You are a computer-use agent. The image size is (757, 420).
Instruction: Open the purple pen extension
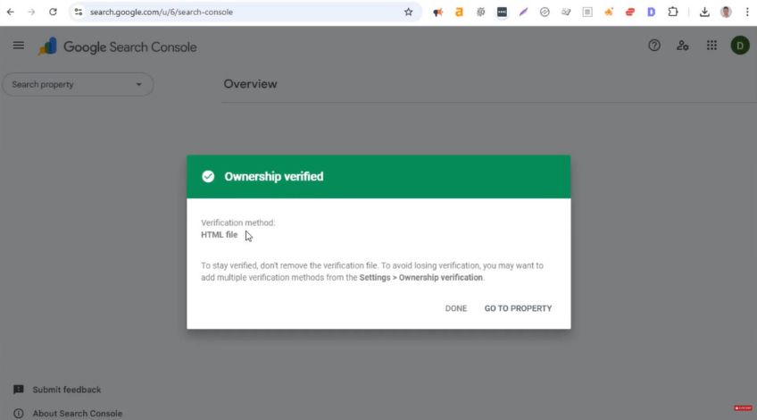click(x=523, y=13)
